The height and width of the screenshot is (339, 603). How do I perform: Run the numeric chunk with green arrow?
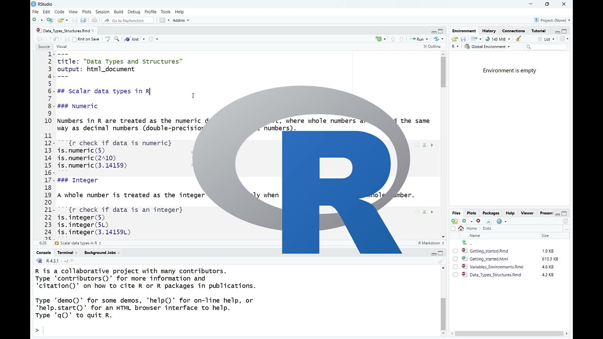tap(432, 145)
